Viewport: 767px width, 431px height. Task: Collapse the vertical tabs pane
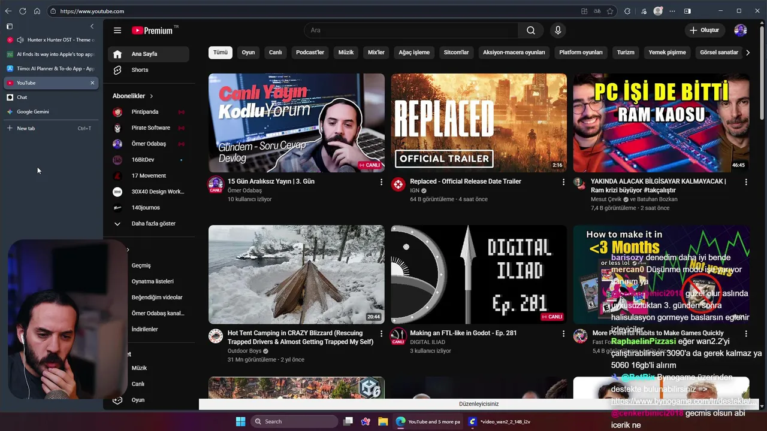[x=92, y=26]
